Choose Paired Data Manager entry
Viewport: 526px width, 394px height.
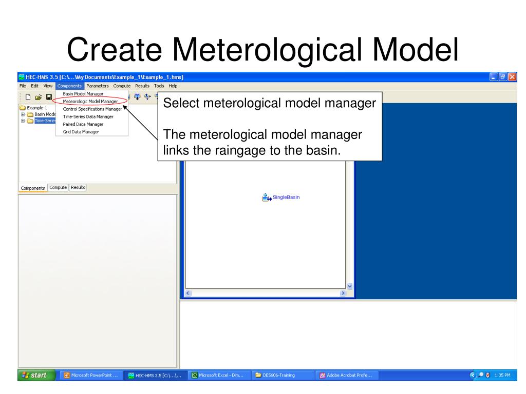(92, 124)
